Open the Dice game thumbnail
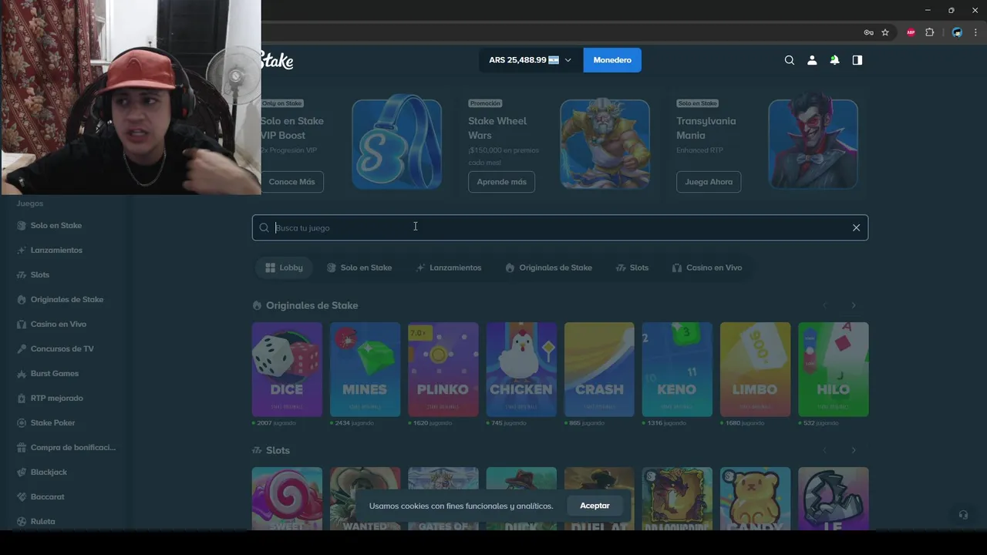Viewport: 987px width, 555px height. click(x=287, y=369)
